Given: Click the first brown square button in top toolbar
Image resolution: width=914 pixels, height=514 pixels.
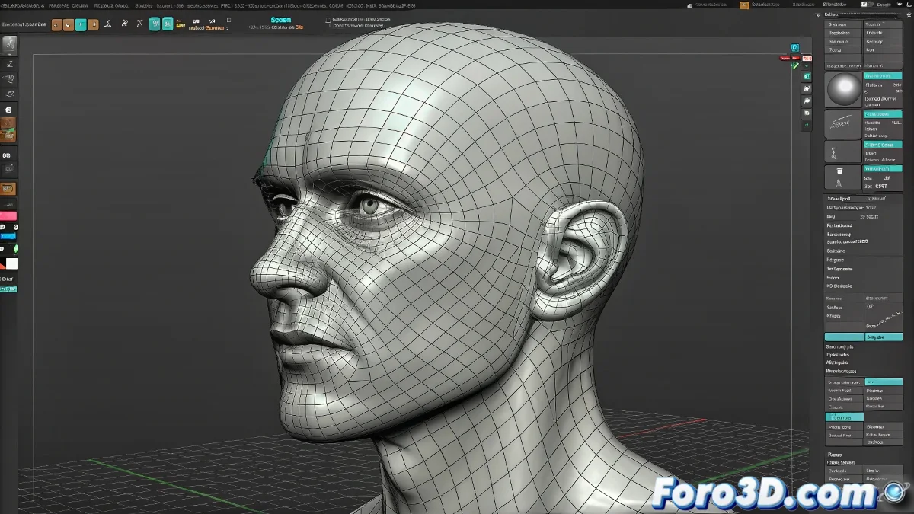Looking at the screenshot, I should 57,24.
